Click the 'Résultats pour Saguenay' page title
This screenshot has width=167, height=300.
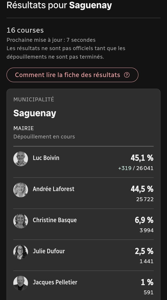59,5
